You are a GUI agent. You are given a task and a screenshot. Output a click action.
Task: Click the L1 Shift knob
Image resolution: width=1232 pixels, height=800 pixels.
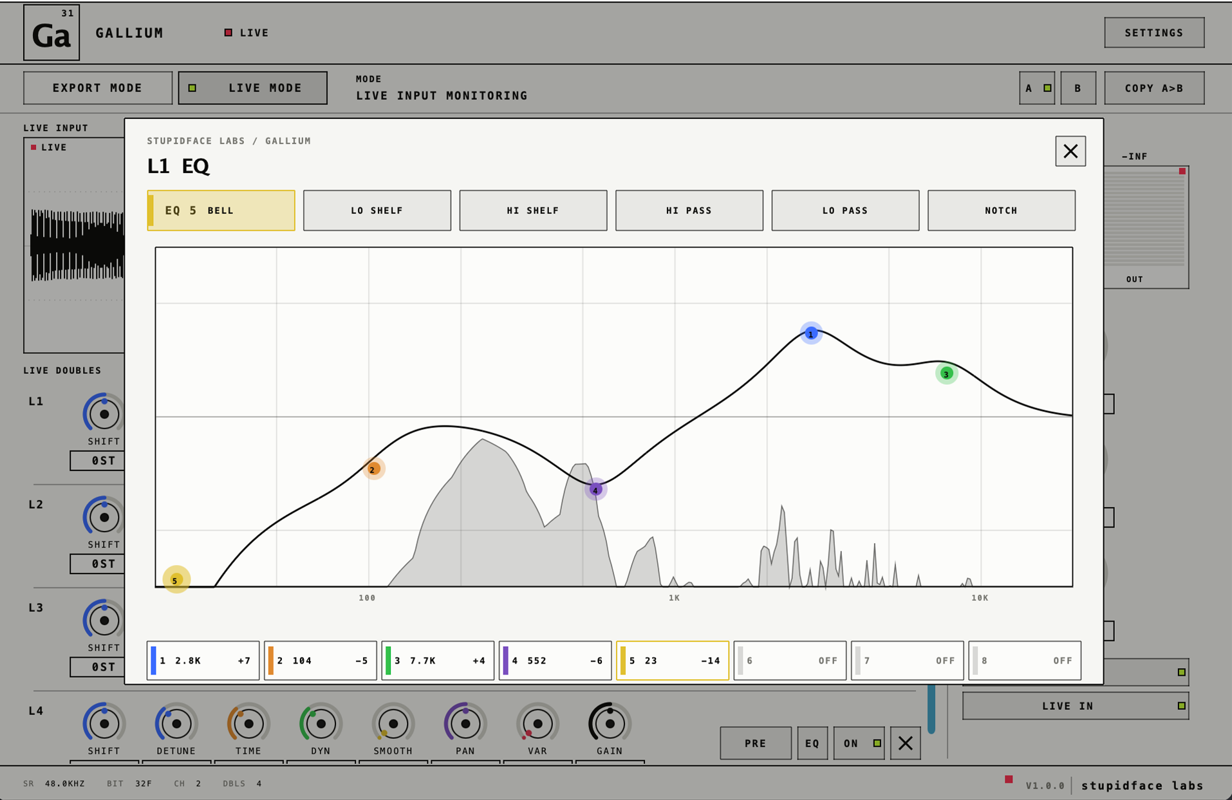[x=104, y=414]
